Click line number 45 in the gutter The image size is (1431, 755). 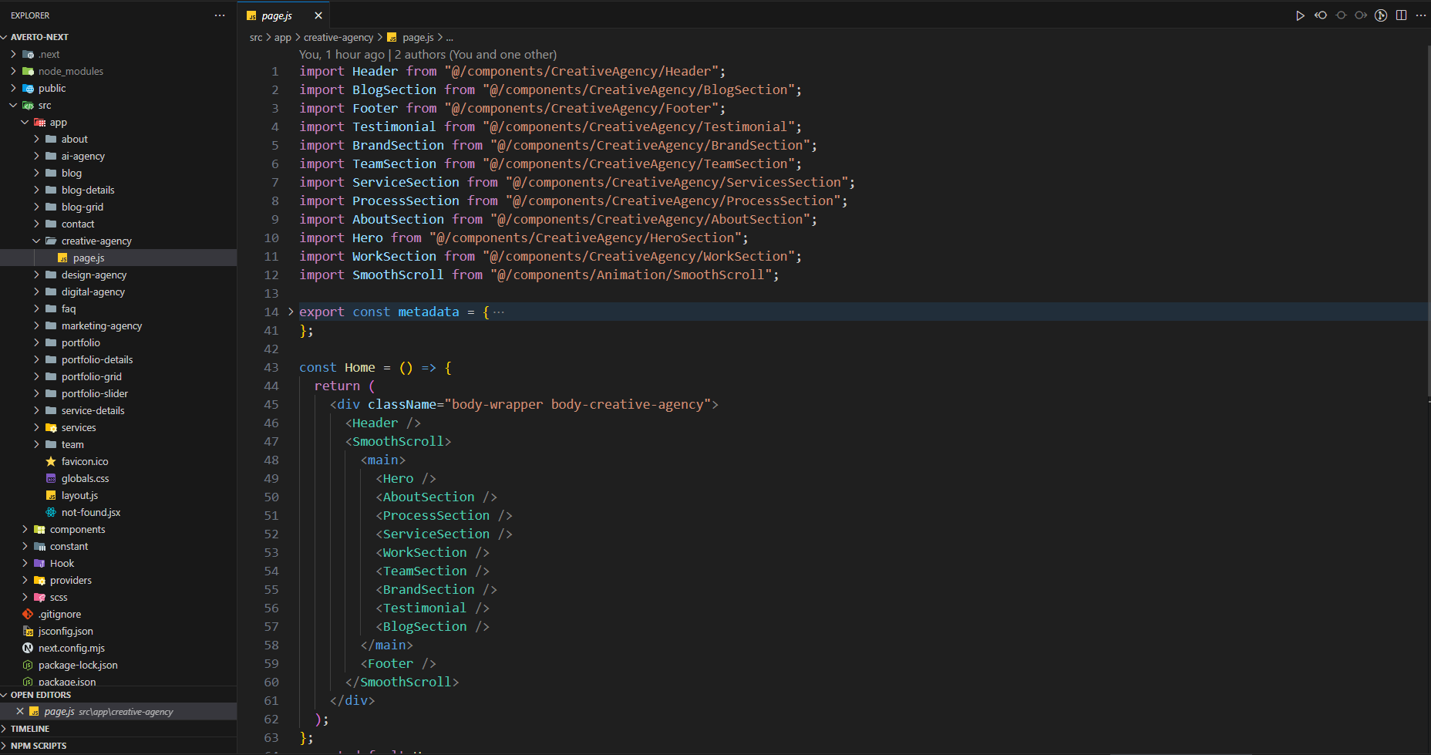pyautogui.click(x=271, y=404)
